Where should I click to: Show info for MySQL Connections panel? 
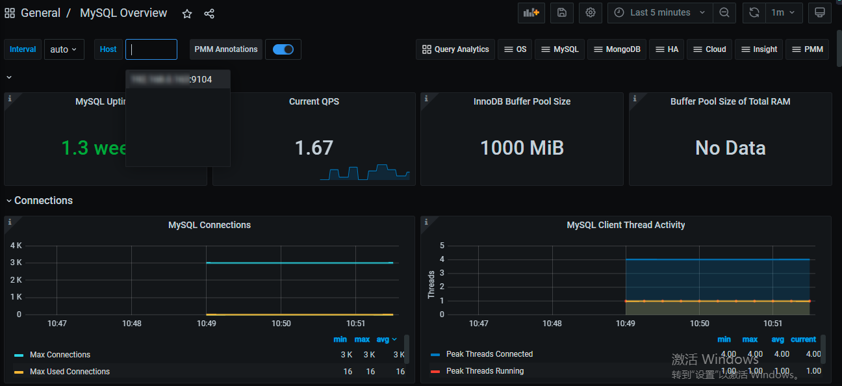coord(9,222)
